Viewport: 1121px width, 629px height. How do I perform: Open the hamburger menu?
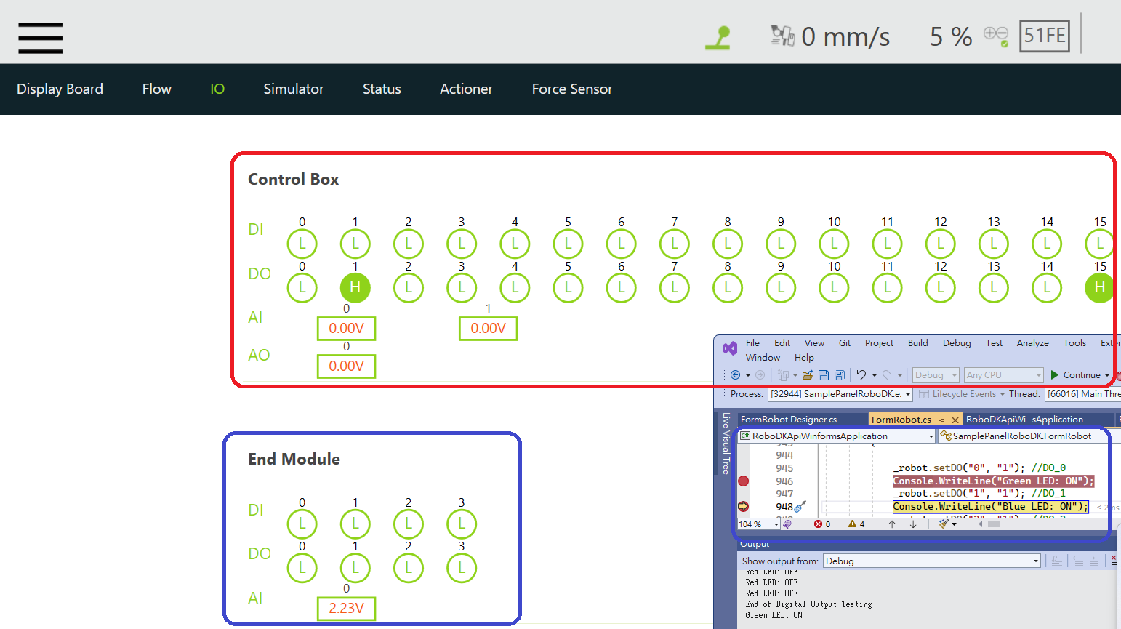[40, 37]
